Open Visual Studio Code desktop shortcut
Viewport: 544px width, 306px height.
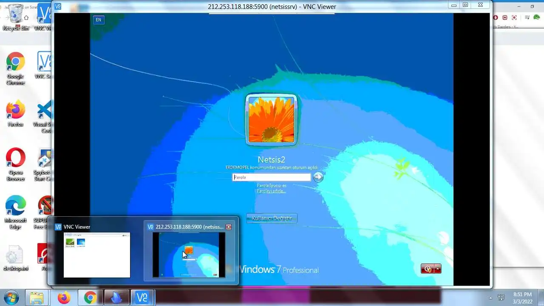[x=44, y=116]
